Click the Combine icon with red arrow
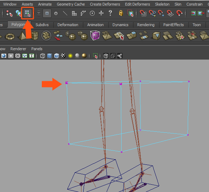209x192 pixels. [x=58, y=36]
